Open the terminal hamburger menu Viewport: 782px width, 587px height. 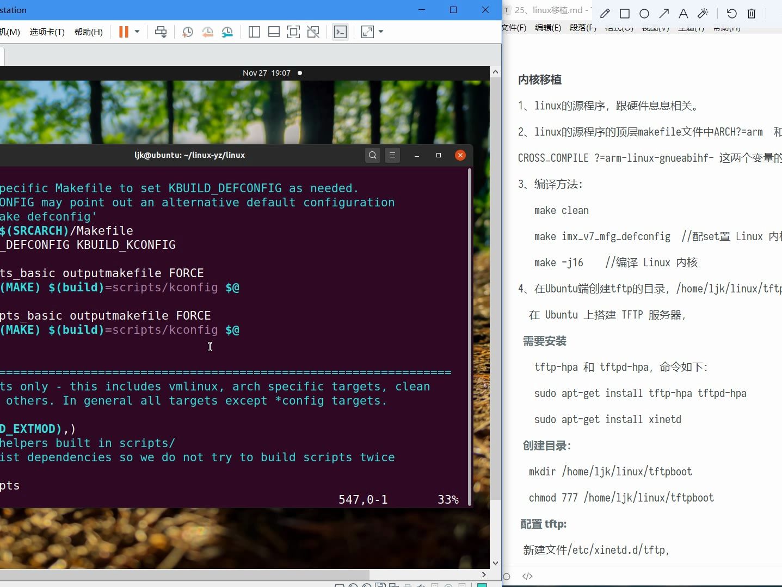click(393, 155)
